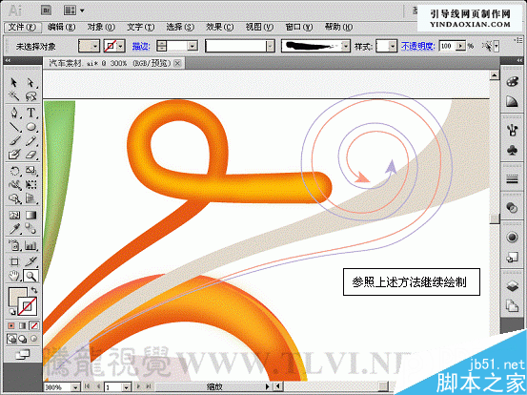
Task: Select the Eraser tool
Action: tap(30, 155)
